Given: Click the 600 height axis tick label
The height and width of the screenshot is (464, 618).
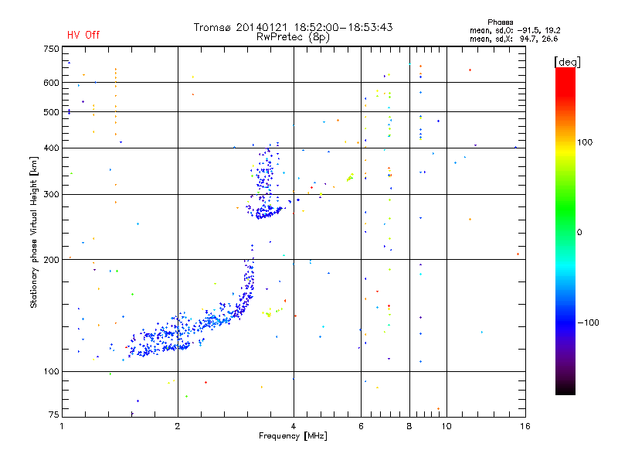Looking at the screenshot, I should coord(51,83).
